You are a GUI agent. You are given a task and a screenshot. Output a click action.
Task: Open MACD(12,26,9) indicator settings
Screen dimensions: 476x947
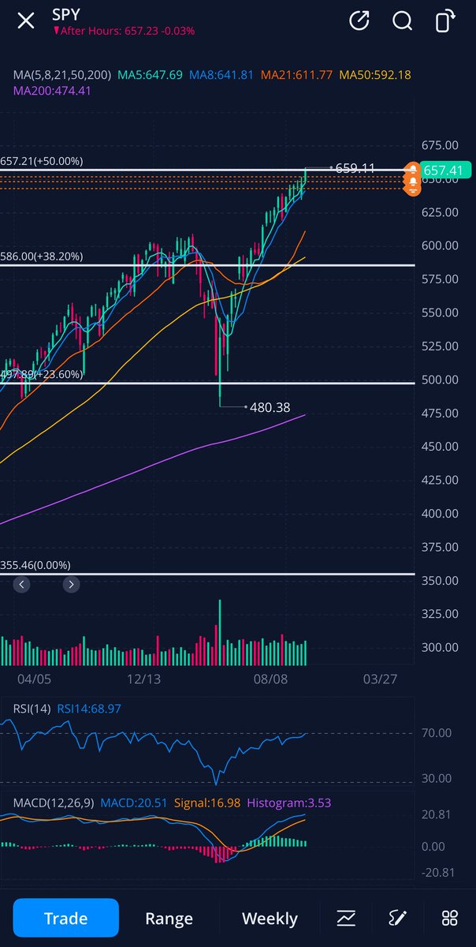pos(54,803)
